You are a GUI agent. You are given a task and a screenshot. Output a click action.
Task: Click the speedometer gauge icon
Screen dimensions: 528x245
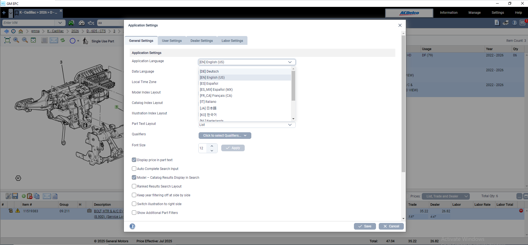coord(82,23)
